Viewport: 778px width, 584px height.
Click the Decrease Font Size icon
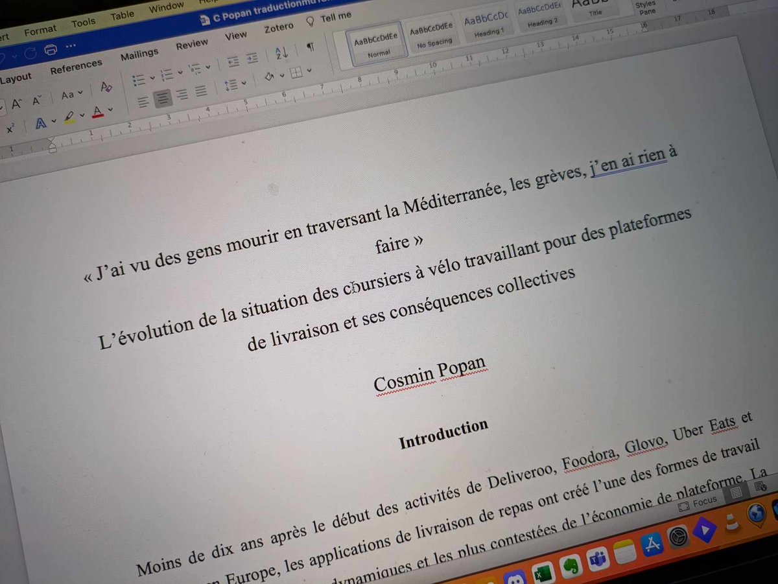tap(37, 100)
